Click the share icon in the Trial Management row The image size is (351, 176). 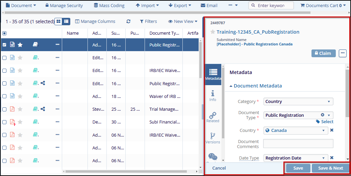coord(43,109)
